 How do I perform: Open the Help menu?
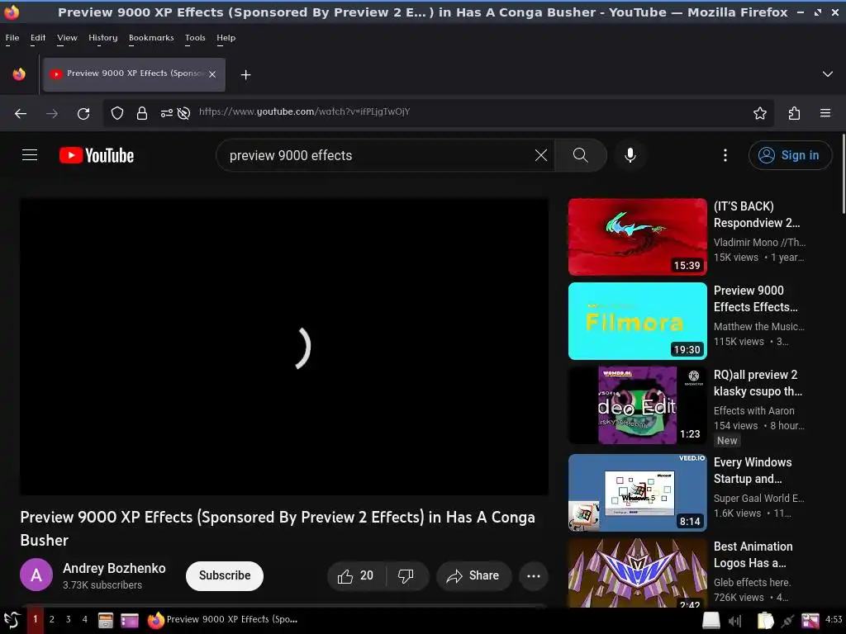point(226,38)
